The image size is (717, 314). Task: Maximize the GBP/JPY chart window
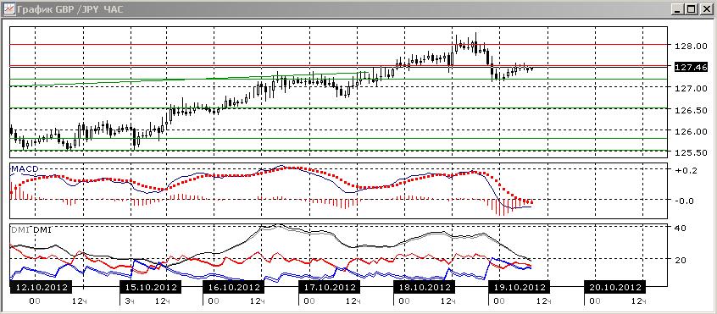coord(691,9)
